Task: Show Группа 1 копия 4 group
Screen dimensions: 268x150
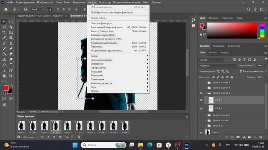Action: (x=201, y=88)
